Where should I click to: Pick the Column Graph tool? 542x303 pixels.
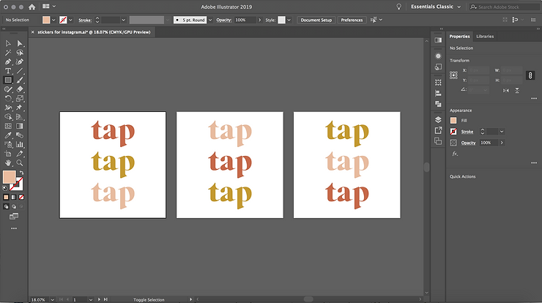20,144
